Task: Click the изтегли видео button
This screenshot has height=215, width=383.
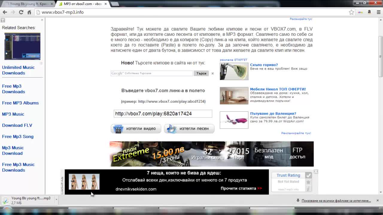Action: tap(136, 129)
